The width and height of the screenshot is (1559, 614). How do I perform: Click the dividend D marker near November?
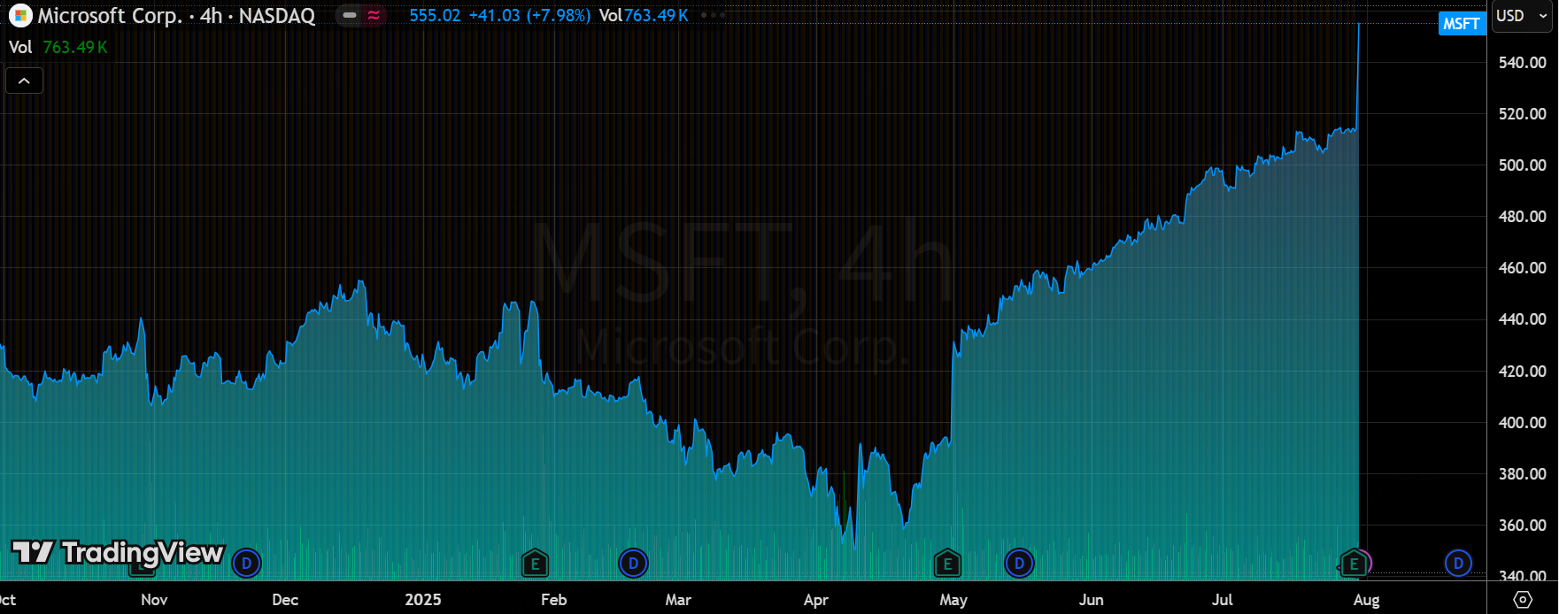click(x=247, y=562)
